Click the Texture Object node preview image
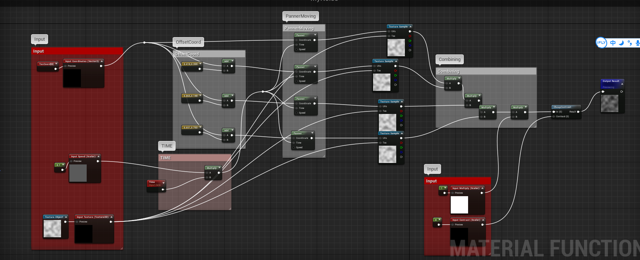Image resolution: width=640 pixels, height=260 pixels. [52, 229]
